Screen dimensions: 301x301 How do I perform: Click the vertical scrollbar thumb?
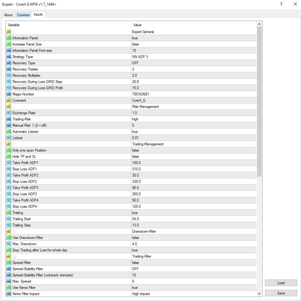[x=259, y=101]
